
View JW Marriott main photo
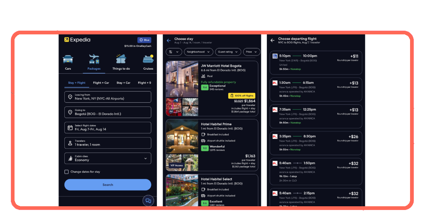point(182,79)
